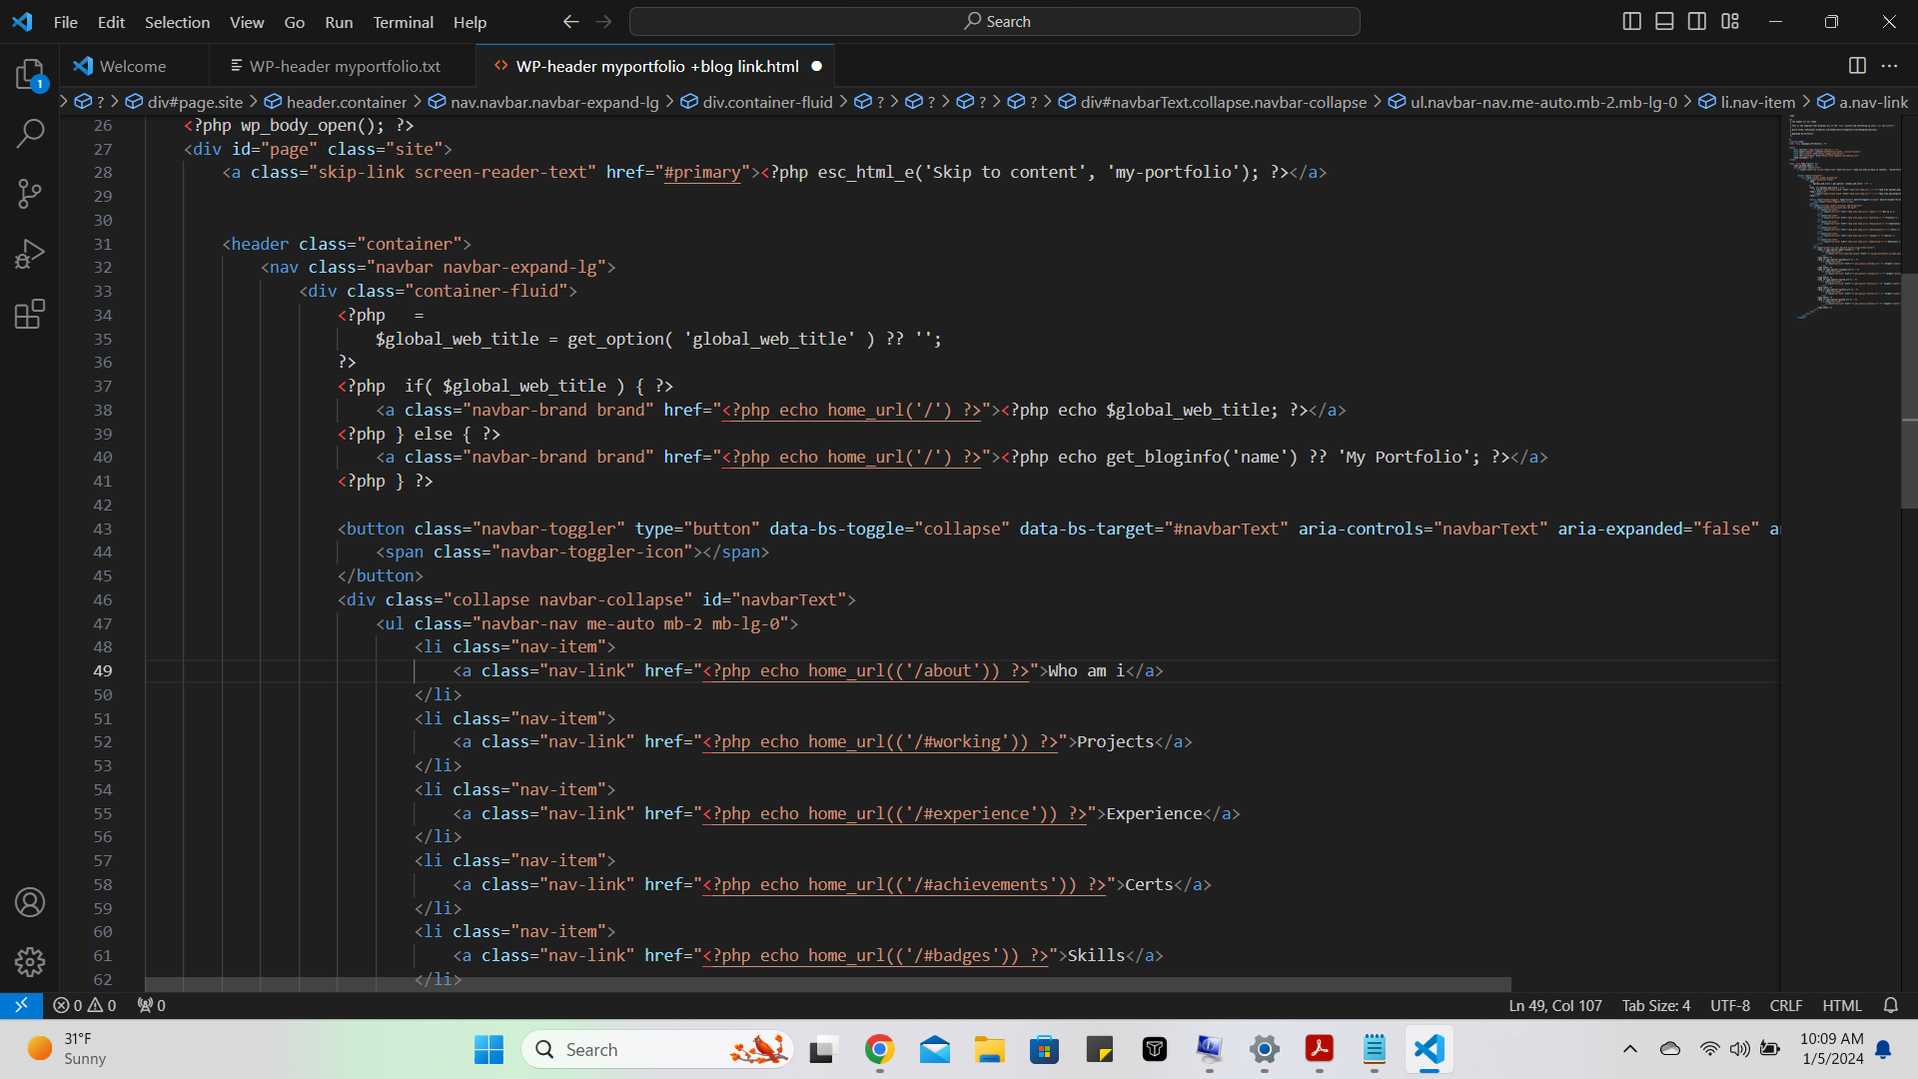Open Windows Start menu
The image size is (1918, 1079).
click(x=488, y=1049)
